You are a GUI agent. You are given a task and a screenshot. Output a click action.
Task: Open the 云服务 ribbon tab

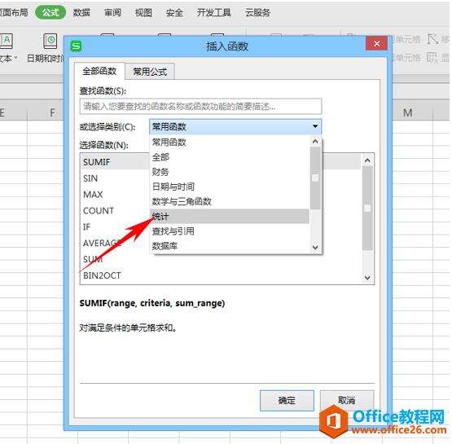[x=257, y=13]
